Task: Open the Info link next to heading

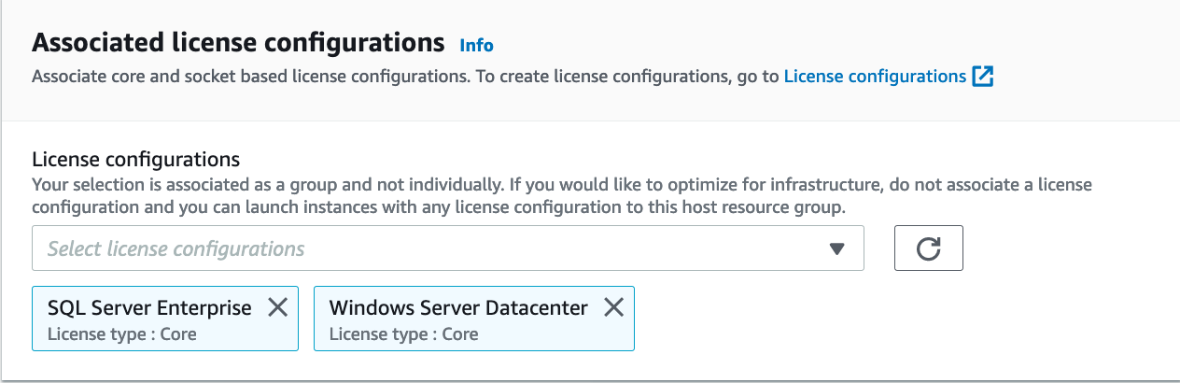Action: 476,45
